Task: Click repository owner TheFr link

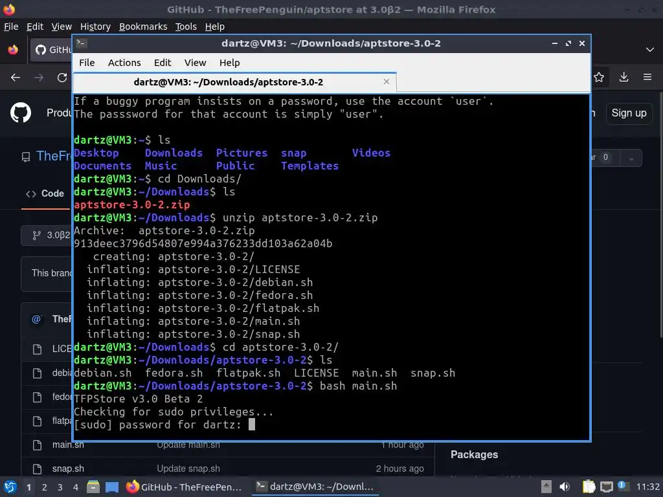Action: [53, 156]
